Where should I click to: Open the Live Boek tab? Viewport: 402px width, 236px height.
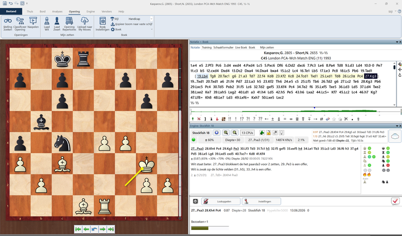tap(241, 47)
